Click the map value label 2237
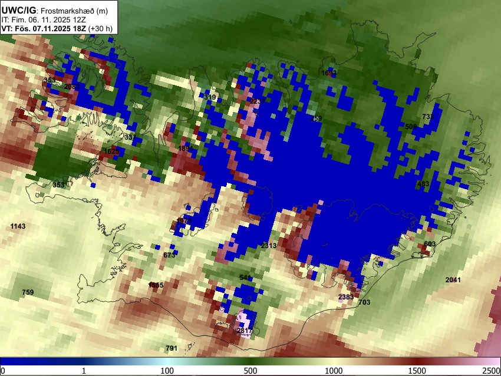Screen dimensions: 501x376 258,101
